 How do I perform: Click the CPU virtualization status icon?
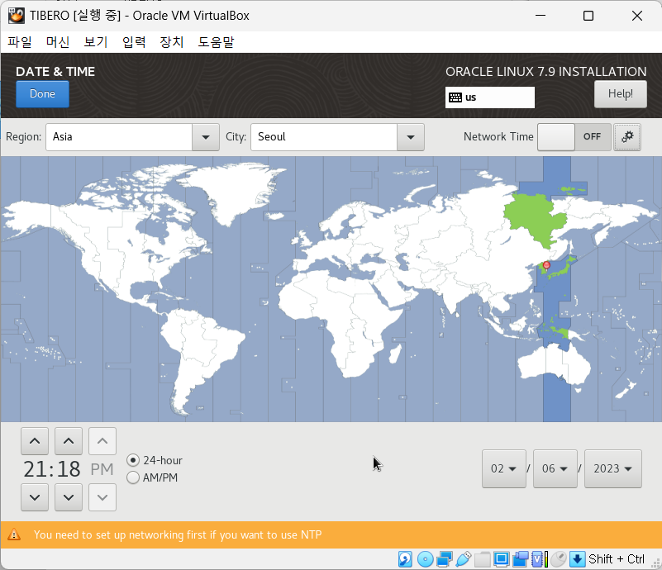tap(540, 559)
